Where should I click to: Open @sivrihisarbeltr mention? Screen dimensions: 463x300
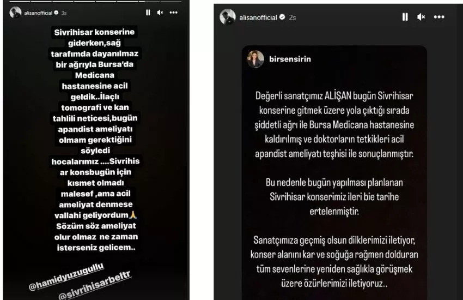click(x=94, y=285)
